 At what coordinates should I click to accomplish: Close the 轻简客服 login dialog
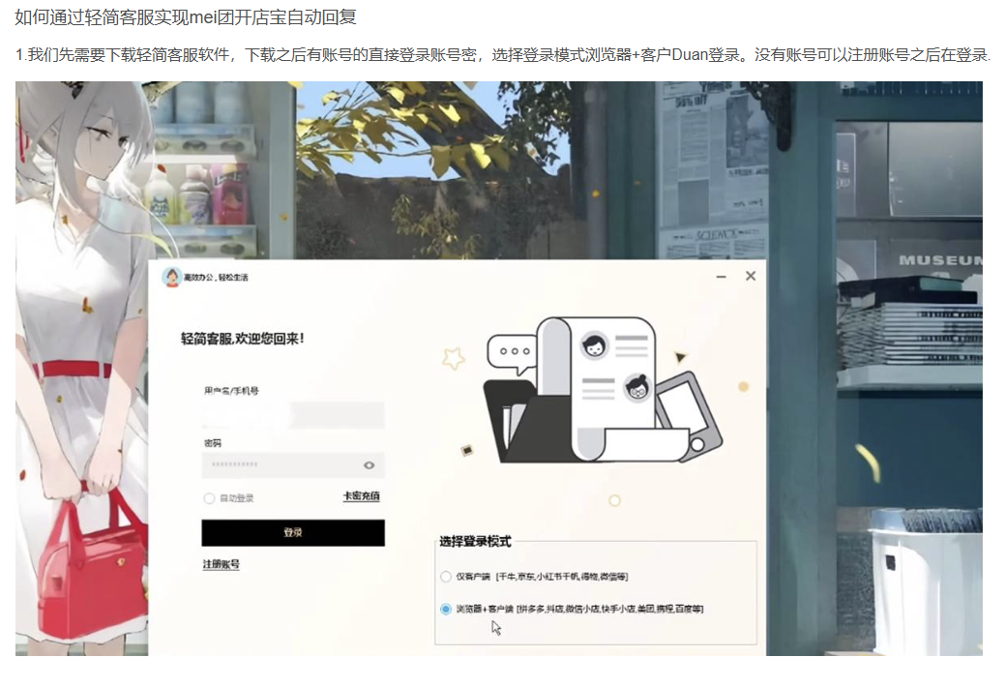tap(751, 277)
